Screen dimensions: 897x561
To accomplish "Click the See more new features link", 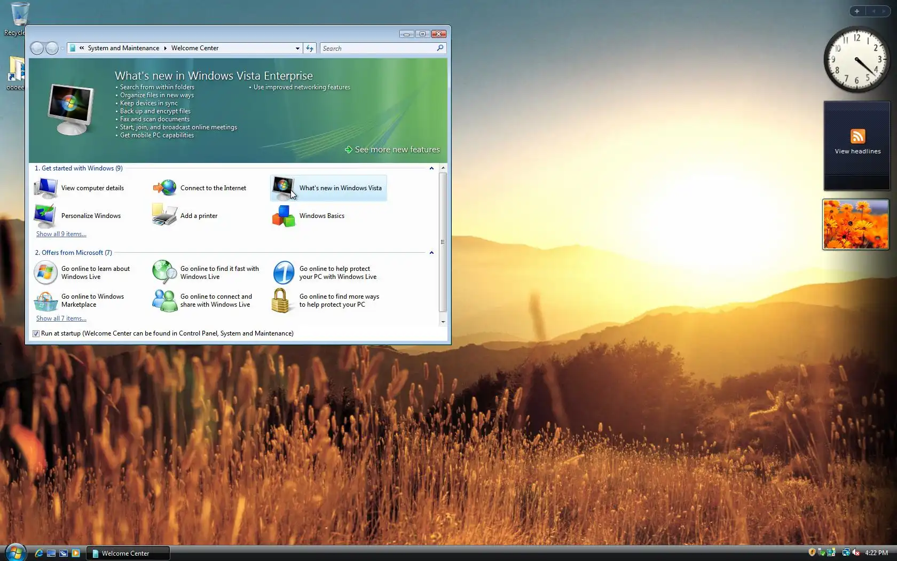I will click(392, 150).
